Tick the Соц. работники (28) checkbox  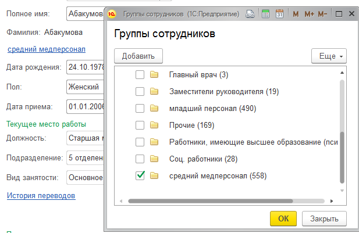[140, 159]
